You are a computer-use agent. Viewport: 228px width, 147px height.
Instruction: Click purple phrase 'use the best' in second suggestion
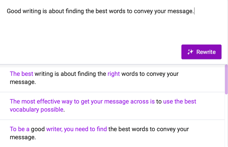click(x=179, y=101)
